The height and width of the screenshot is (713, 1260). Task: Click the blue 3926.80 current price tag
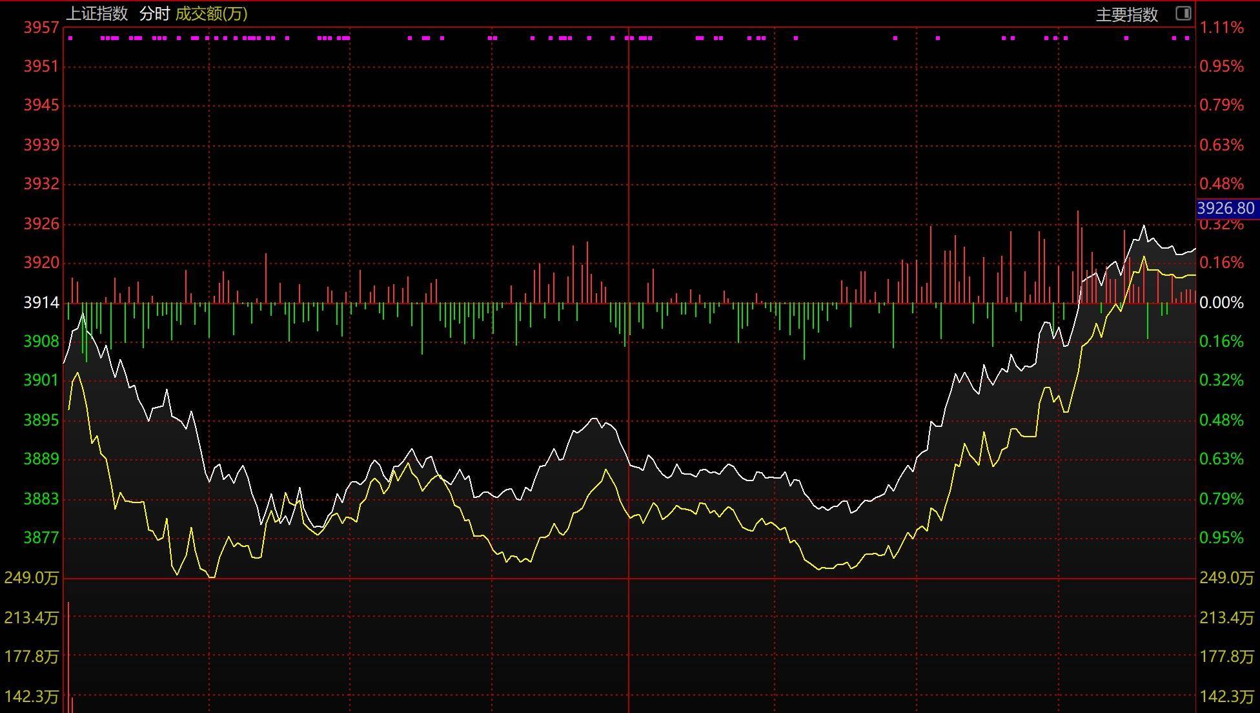pos(1225,209)
